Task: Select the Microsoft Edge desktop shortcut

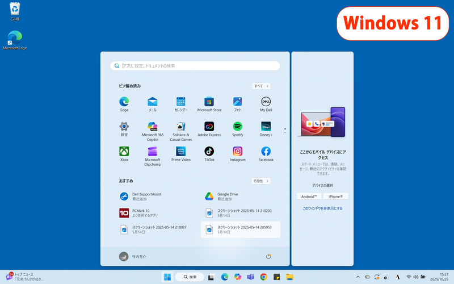Action: tap(15, 40)
